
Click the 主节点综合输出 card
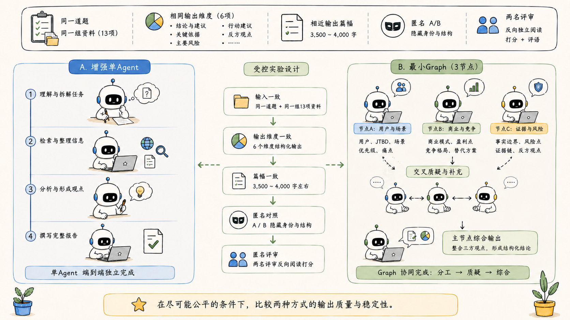tap(490, 242)
